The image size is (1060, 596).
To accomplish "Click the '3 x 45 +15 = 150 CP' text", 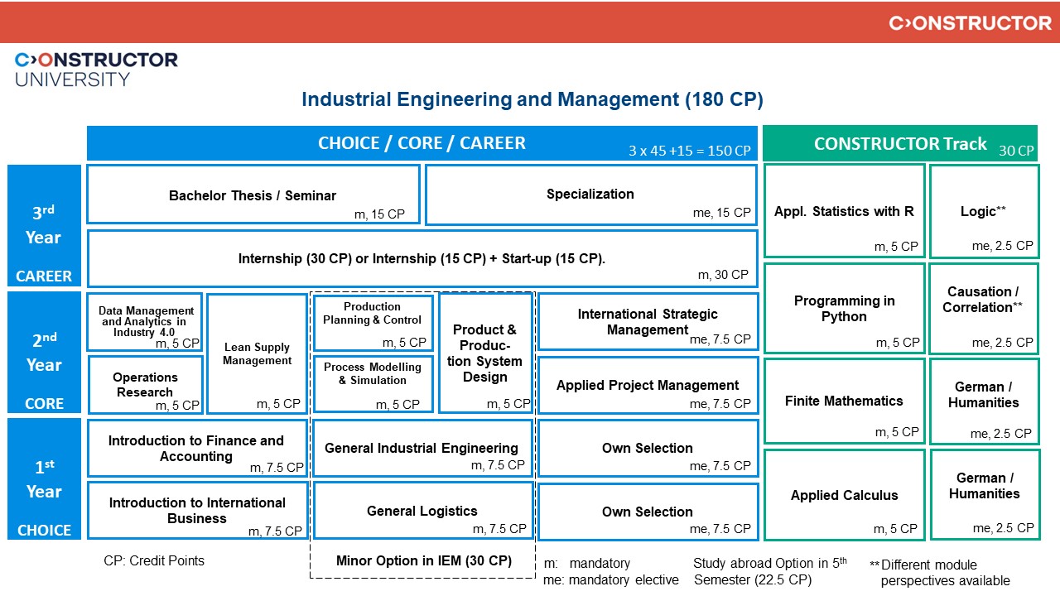I will pos(689,151).
